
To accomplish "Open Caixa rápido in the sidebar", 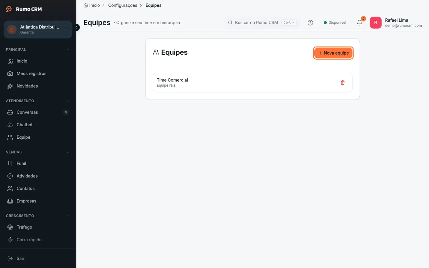I will 38,240.
